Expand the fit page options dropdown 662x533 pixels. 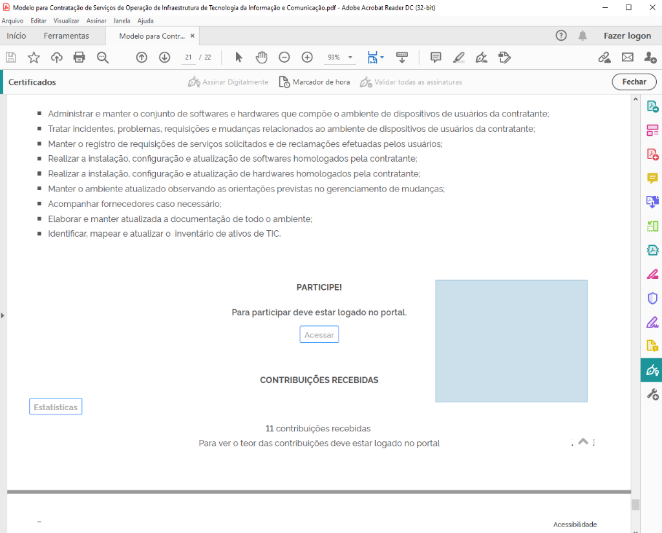tap(376, 58)
